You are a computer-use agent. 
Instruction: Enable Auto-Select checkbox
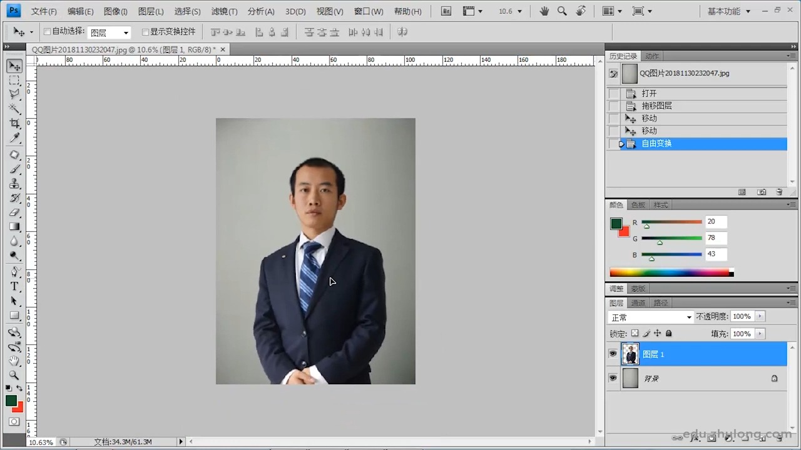tap(48, 31)
